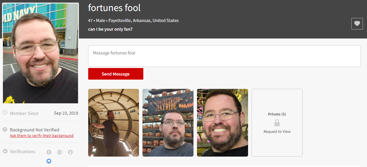Click the person verification icon
This screenshot has width=367, height=167.
pyautogui.click(x=70, y=152)
